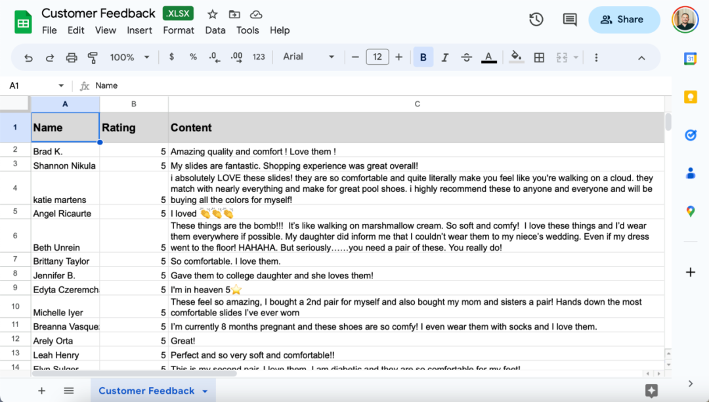
Task: Open the Format menu
Action: point(179,30)
